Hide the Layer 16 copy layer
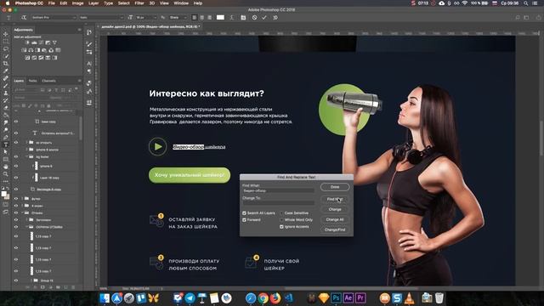 point(16,178)
